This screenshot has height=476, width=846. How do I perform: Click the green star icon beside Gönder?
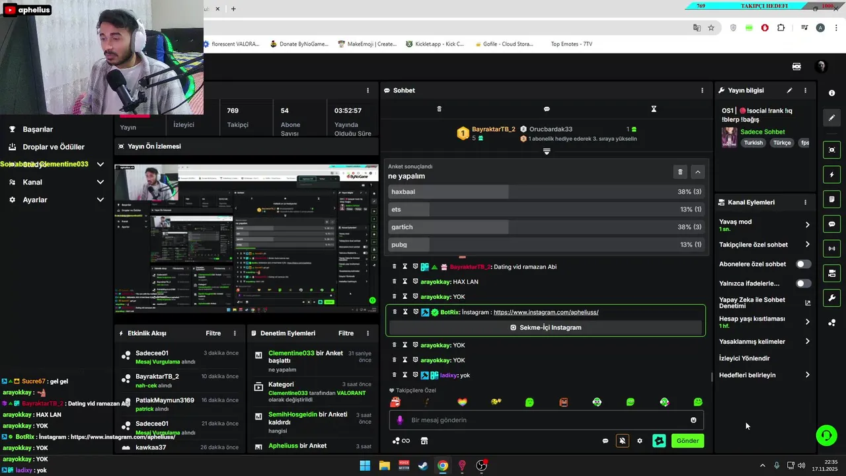[659, 441]
